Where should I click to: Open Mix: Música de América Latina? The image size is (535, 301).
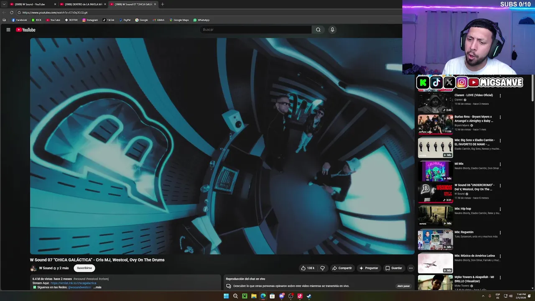475,255
